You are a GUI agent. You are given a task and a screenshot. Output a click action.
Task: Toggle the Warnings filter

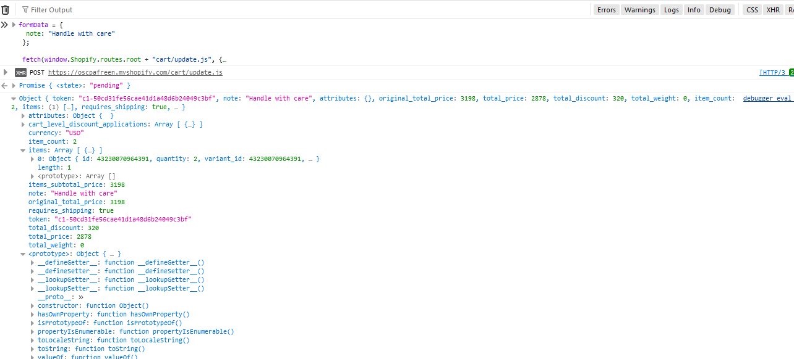point(639,10)
